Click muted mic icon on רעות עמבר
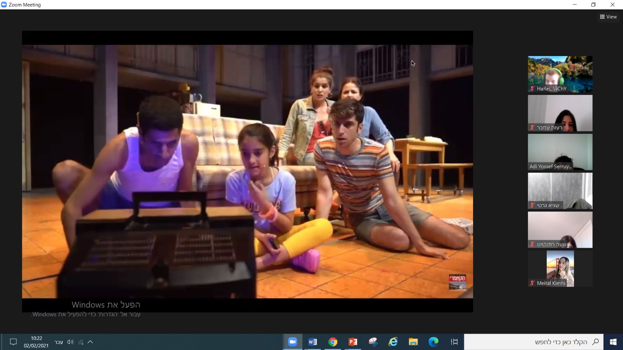This screenshot has width=623, height=350. 532,128
